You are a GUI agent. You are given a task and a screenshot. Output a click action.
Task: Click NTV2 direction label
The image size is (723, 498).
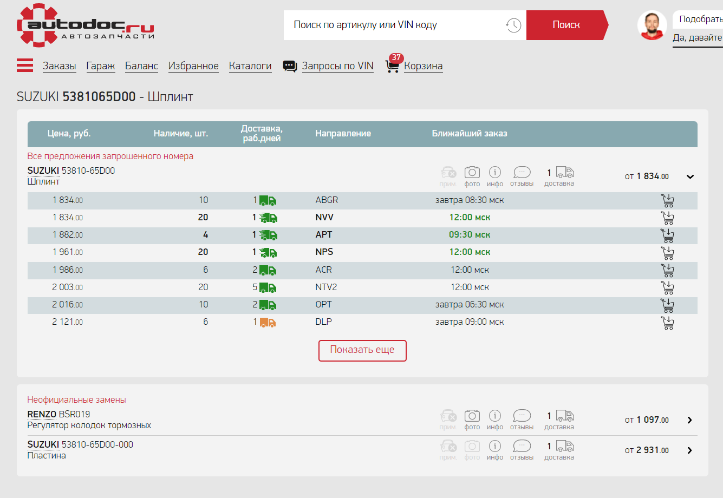[327, 287]
